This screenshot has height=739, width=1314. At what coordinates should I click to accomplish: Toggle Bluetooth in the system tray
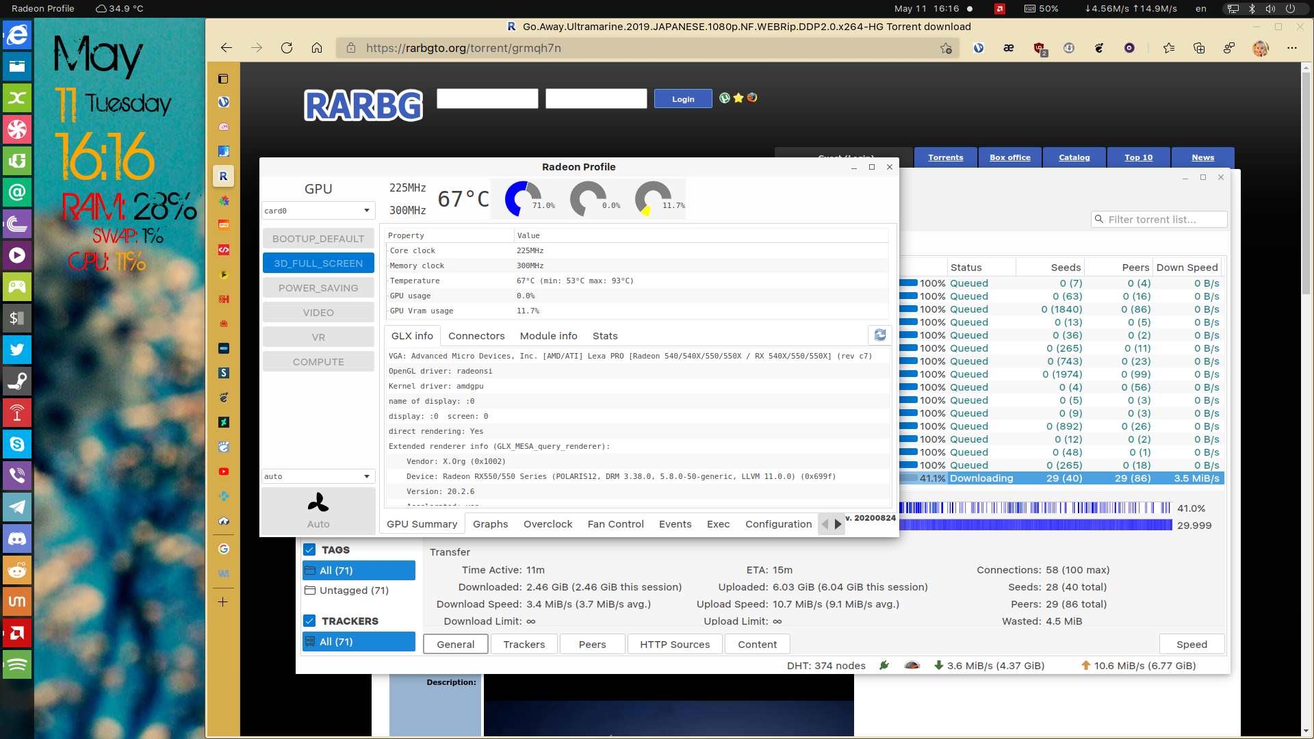pos(1252,9)
